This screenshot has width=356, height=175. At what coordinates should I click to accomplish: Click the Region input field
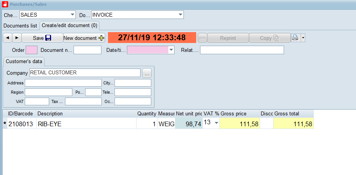[49, 92]
